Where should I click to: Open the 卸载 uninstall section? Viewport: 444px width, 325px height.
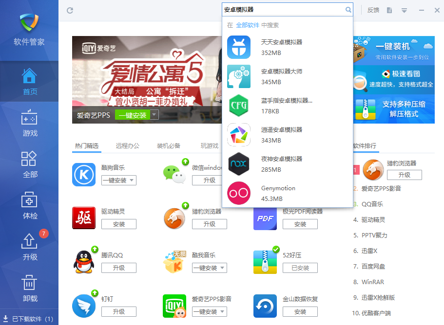[29, 288]
